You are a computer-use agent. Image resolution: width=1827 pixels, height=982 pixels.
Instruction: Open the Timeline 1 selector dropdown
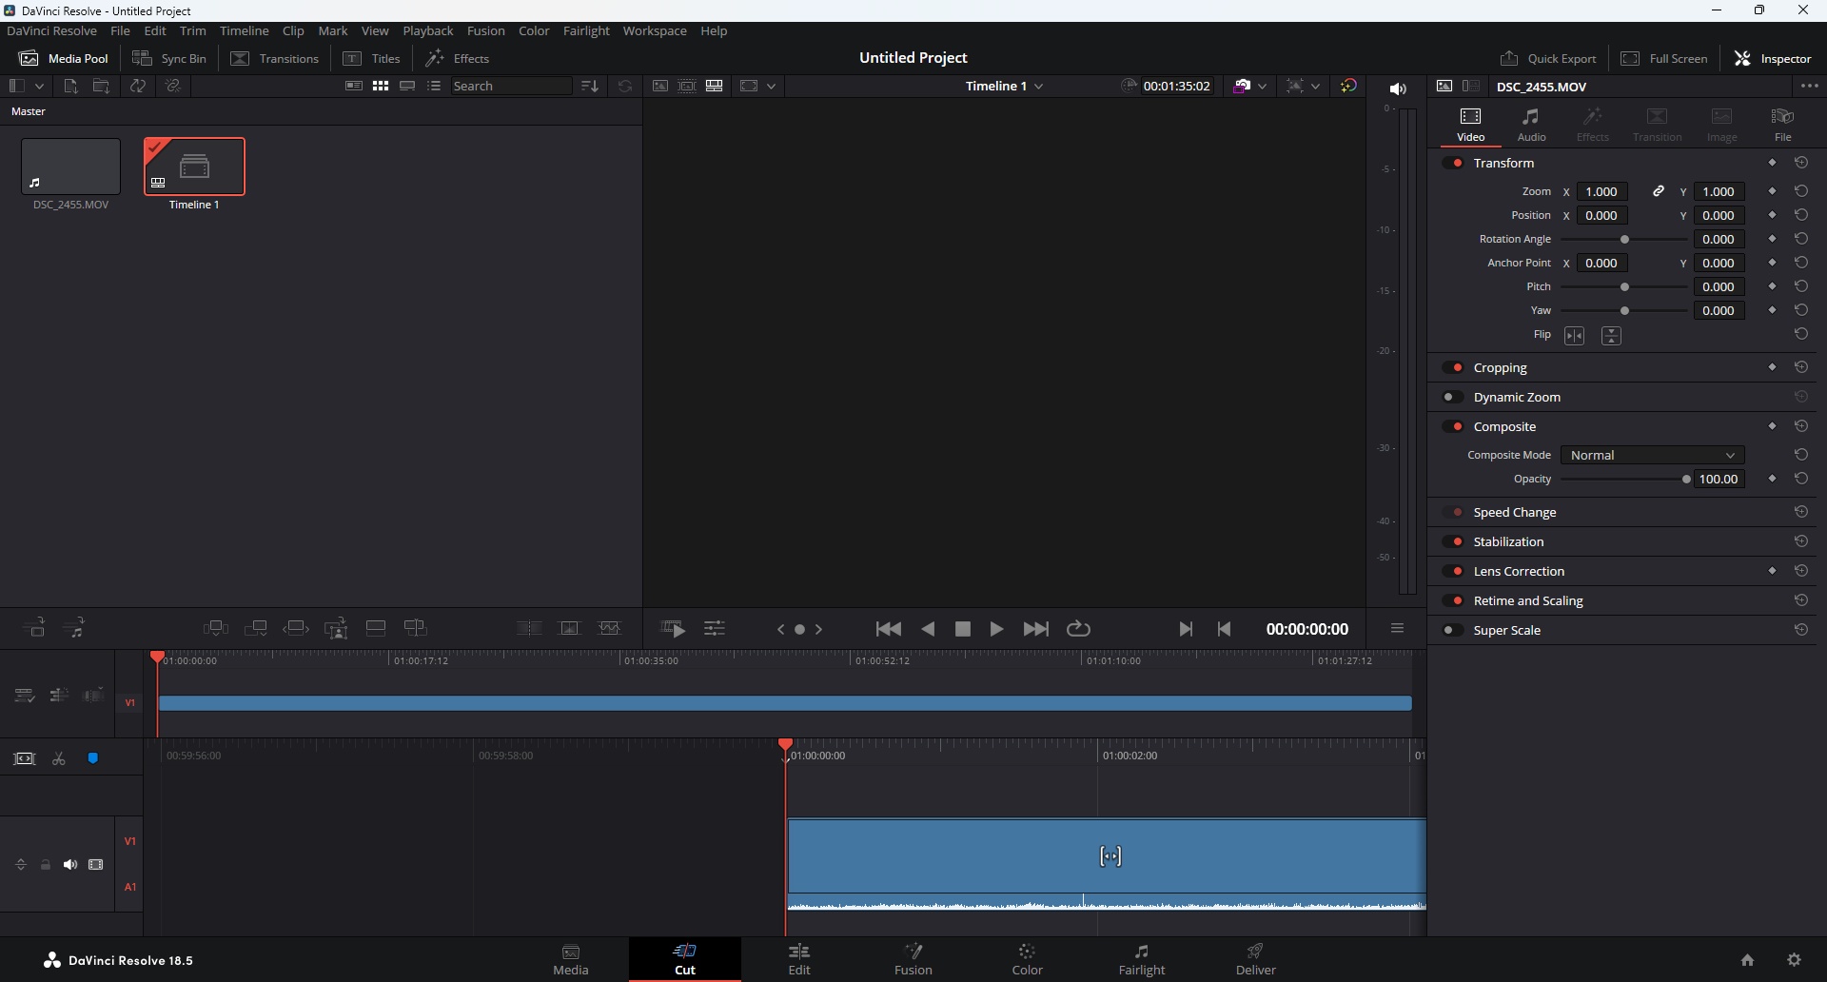click(x=1005, y=86)
